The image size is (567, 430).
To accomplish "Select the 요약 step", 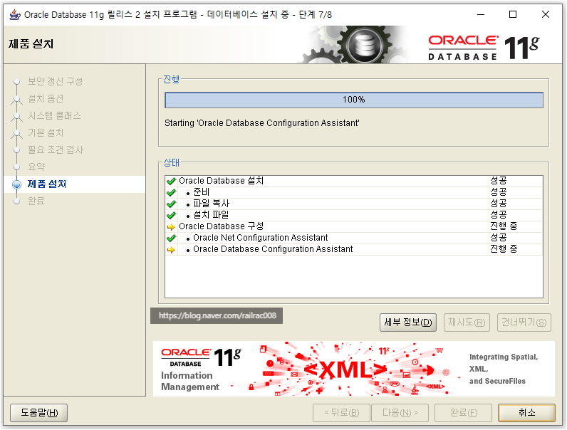I will point(36,167).
